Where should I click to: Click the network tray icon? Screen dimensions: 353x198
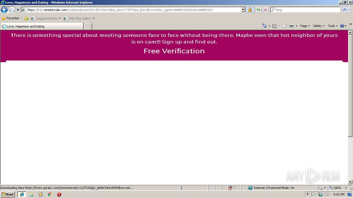point(320,194)
